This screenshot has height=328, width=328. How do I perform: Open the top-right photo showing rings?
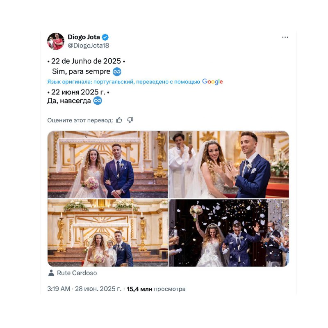pyautogui.click(x=229, y=165)
